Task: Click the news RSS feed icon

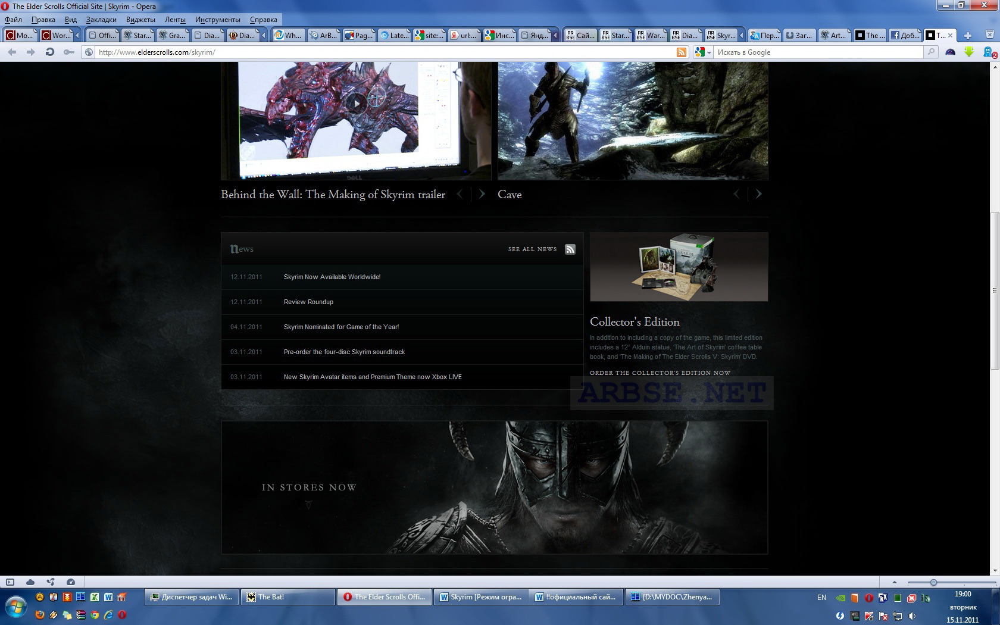Action: 570,249
